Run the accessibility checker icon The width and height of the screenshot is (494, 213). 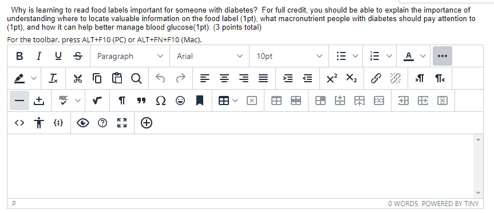38,123
